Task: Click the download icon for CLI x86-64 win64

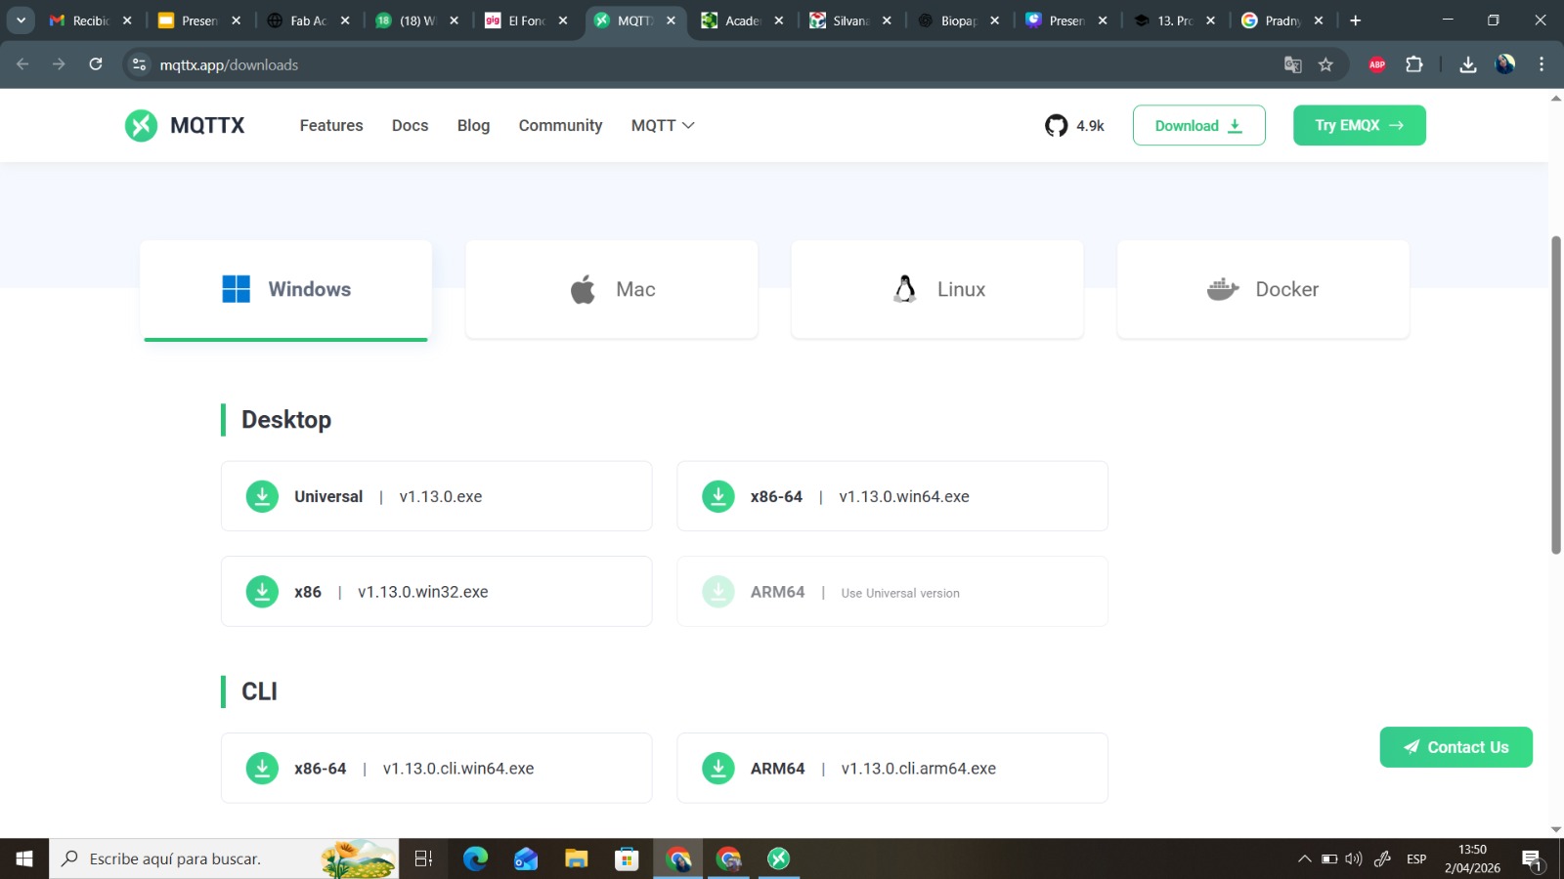Action: (262, 769)
